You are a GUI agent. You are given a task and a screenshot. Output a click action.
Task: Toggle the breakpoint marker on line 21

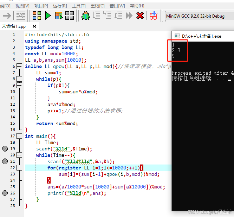point(5,161)
